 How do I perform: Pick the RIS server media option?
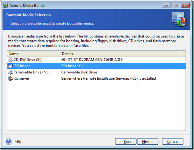pos(96,78)
